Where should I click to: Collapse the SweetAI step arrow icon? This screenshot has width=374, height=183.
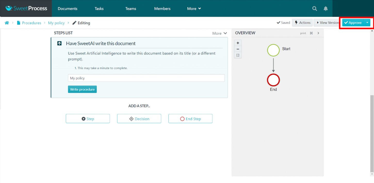coord(59,43)
